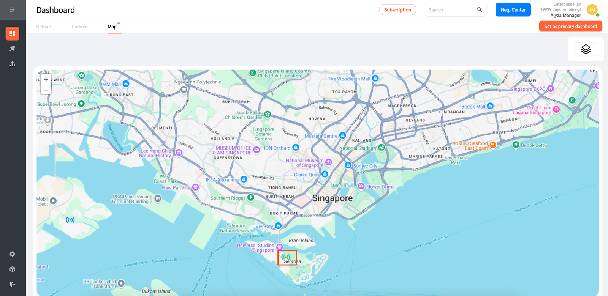Click the search magnifier icon
Image resolution: width=608 pixels, height=296 pixels.
(x=480, y=10)
